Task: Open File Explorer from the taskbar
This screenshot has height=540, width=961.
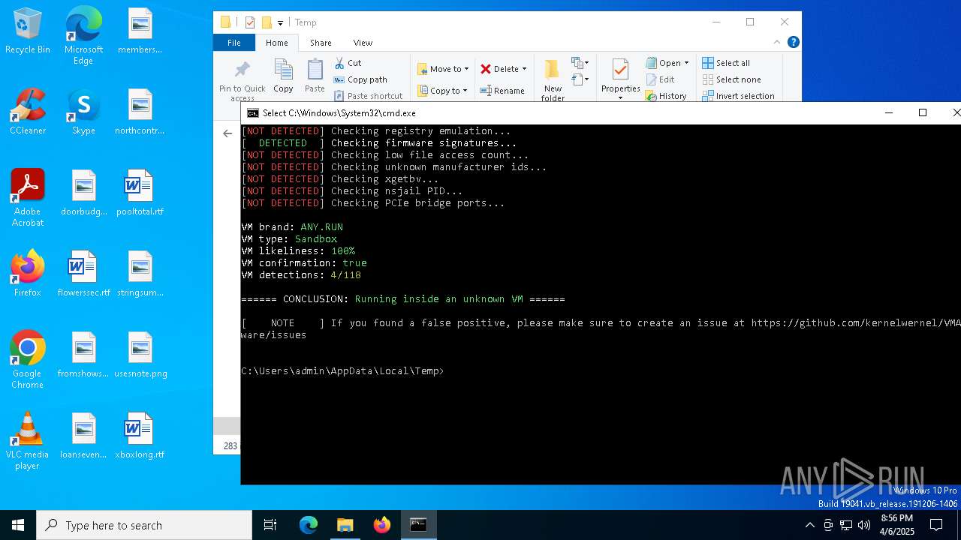Action: point(345,525)
